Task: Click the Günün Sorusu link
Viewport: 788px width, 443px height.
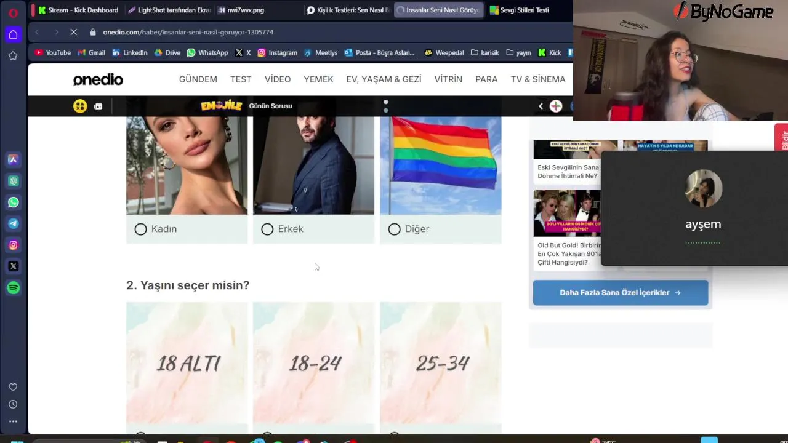Action: [x=270, y=106]
